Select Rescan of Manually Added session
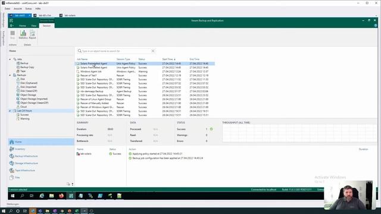This screenshot has width=381, height=214. click(x=145, y=103)
